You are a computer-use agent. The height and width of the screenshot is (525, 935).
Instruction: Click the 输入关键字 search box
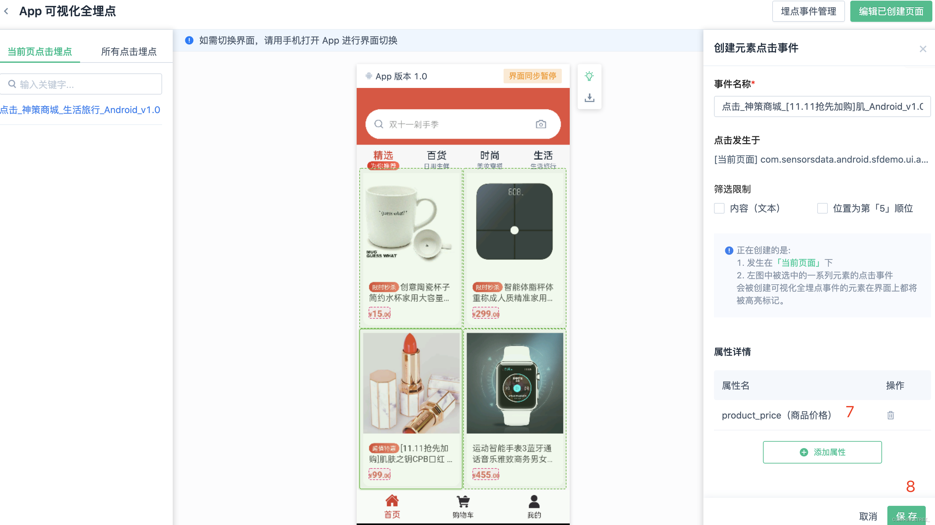pos(81,85)
